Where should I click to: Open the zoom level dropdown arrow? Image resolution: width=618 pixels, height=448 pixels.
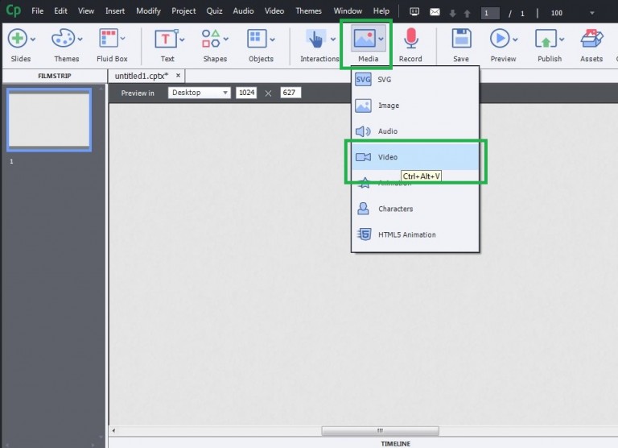click(x=591, y=13)
